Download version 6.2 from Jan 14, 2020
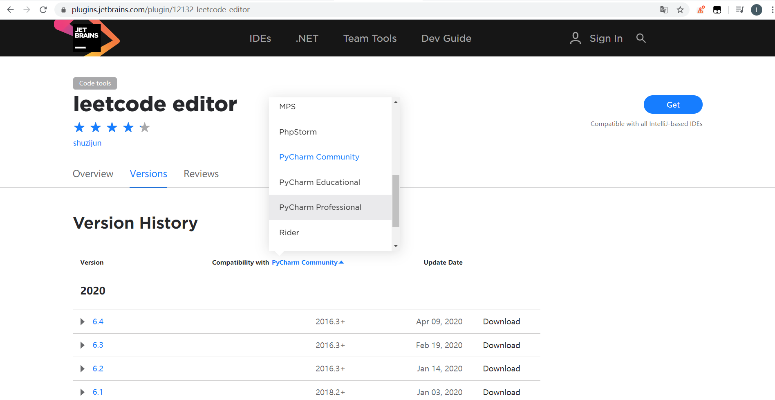This screenshot has width=775, height=400. tap(502, 369)
